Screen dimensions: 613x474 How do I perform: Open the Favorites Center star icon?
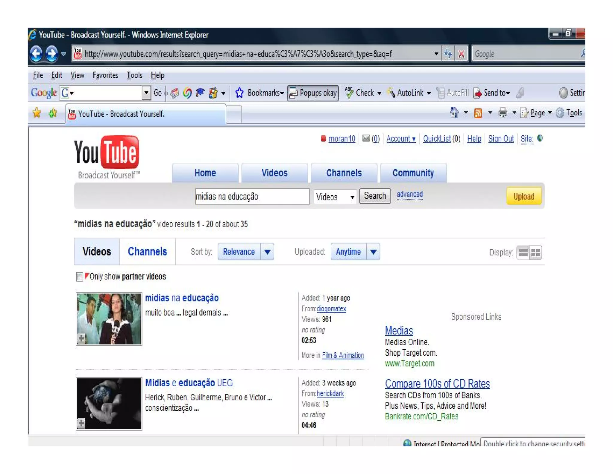pyautogui.click(x=37, y=113)
